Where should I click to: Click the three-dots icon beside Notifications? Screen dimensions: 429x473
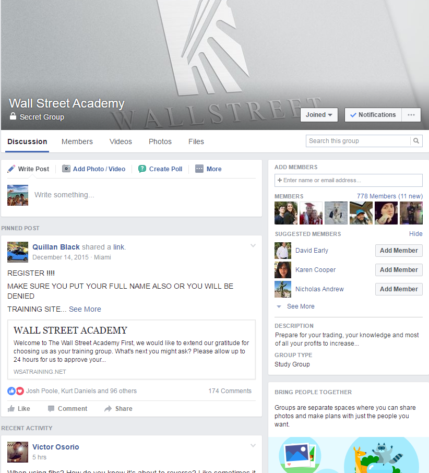coord(411,115)
